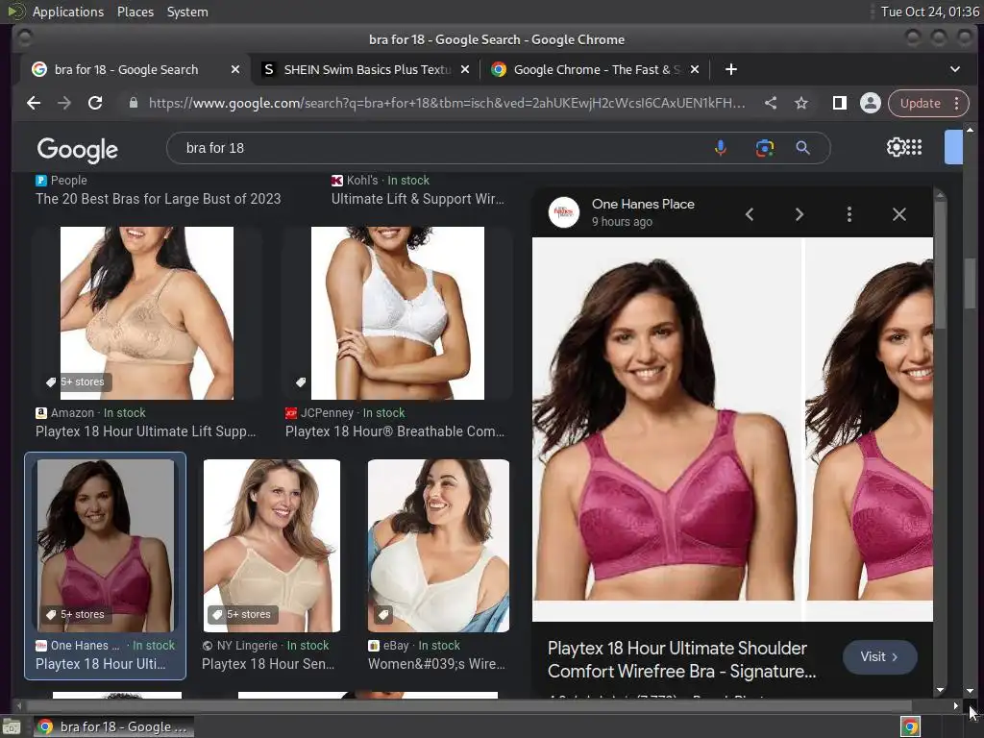Select the eBay Women's Wirefree thumbnail

[x=438, y=546]
